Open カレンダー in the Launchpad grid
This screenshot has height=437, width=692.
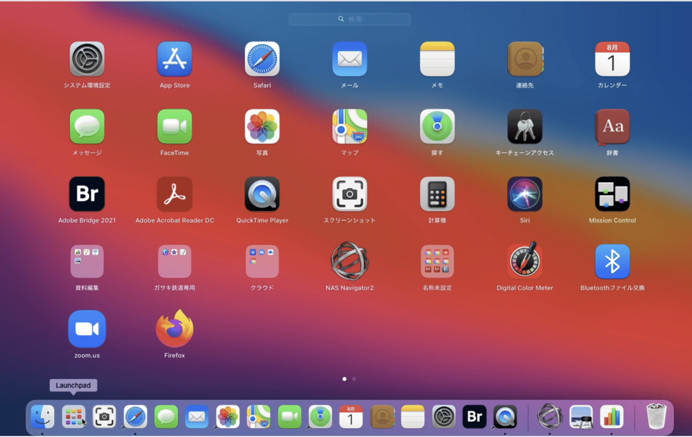[x=612, y=59]
